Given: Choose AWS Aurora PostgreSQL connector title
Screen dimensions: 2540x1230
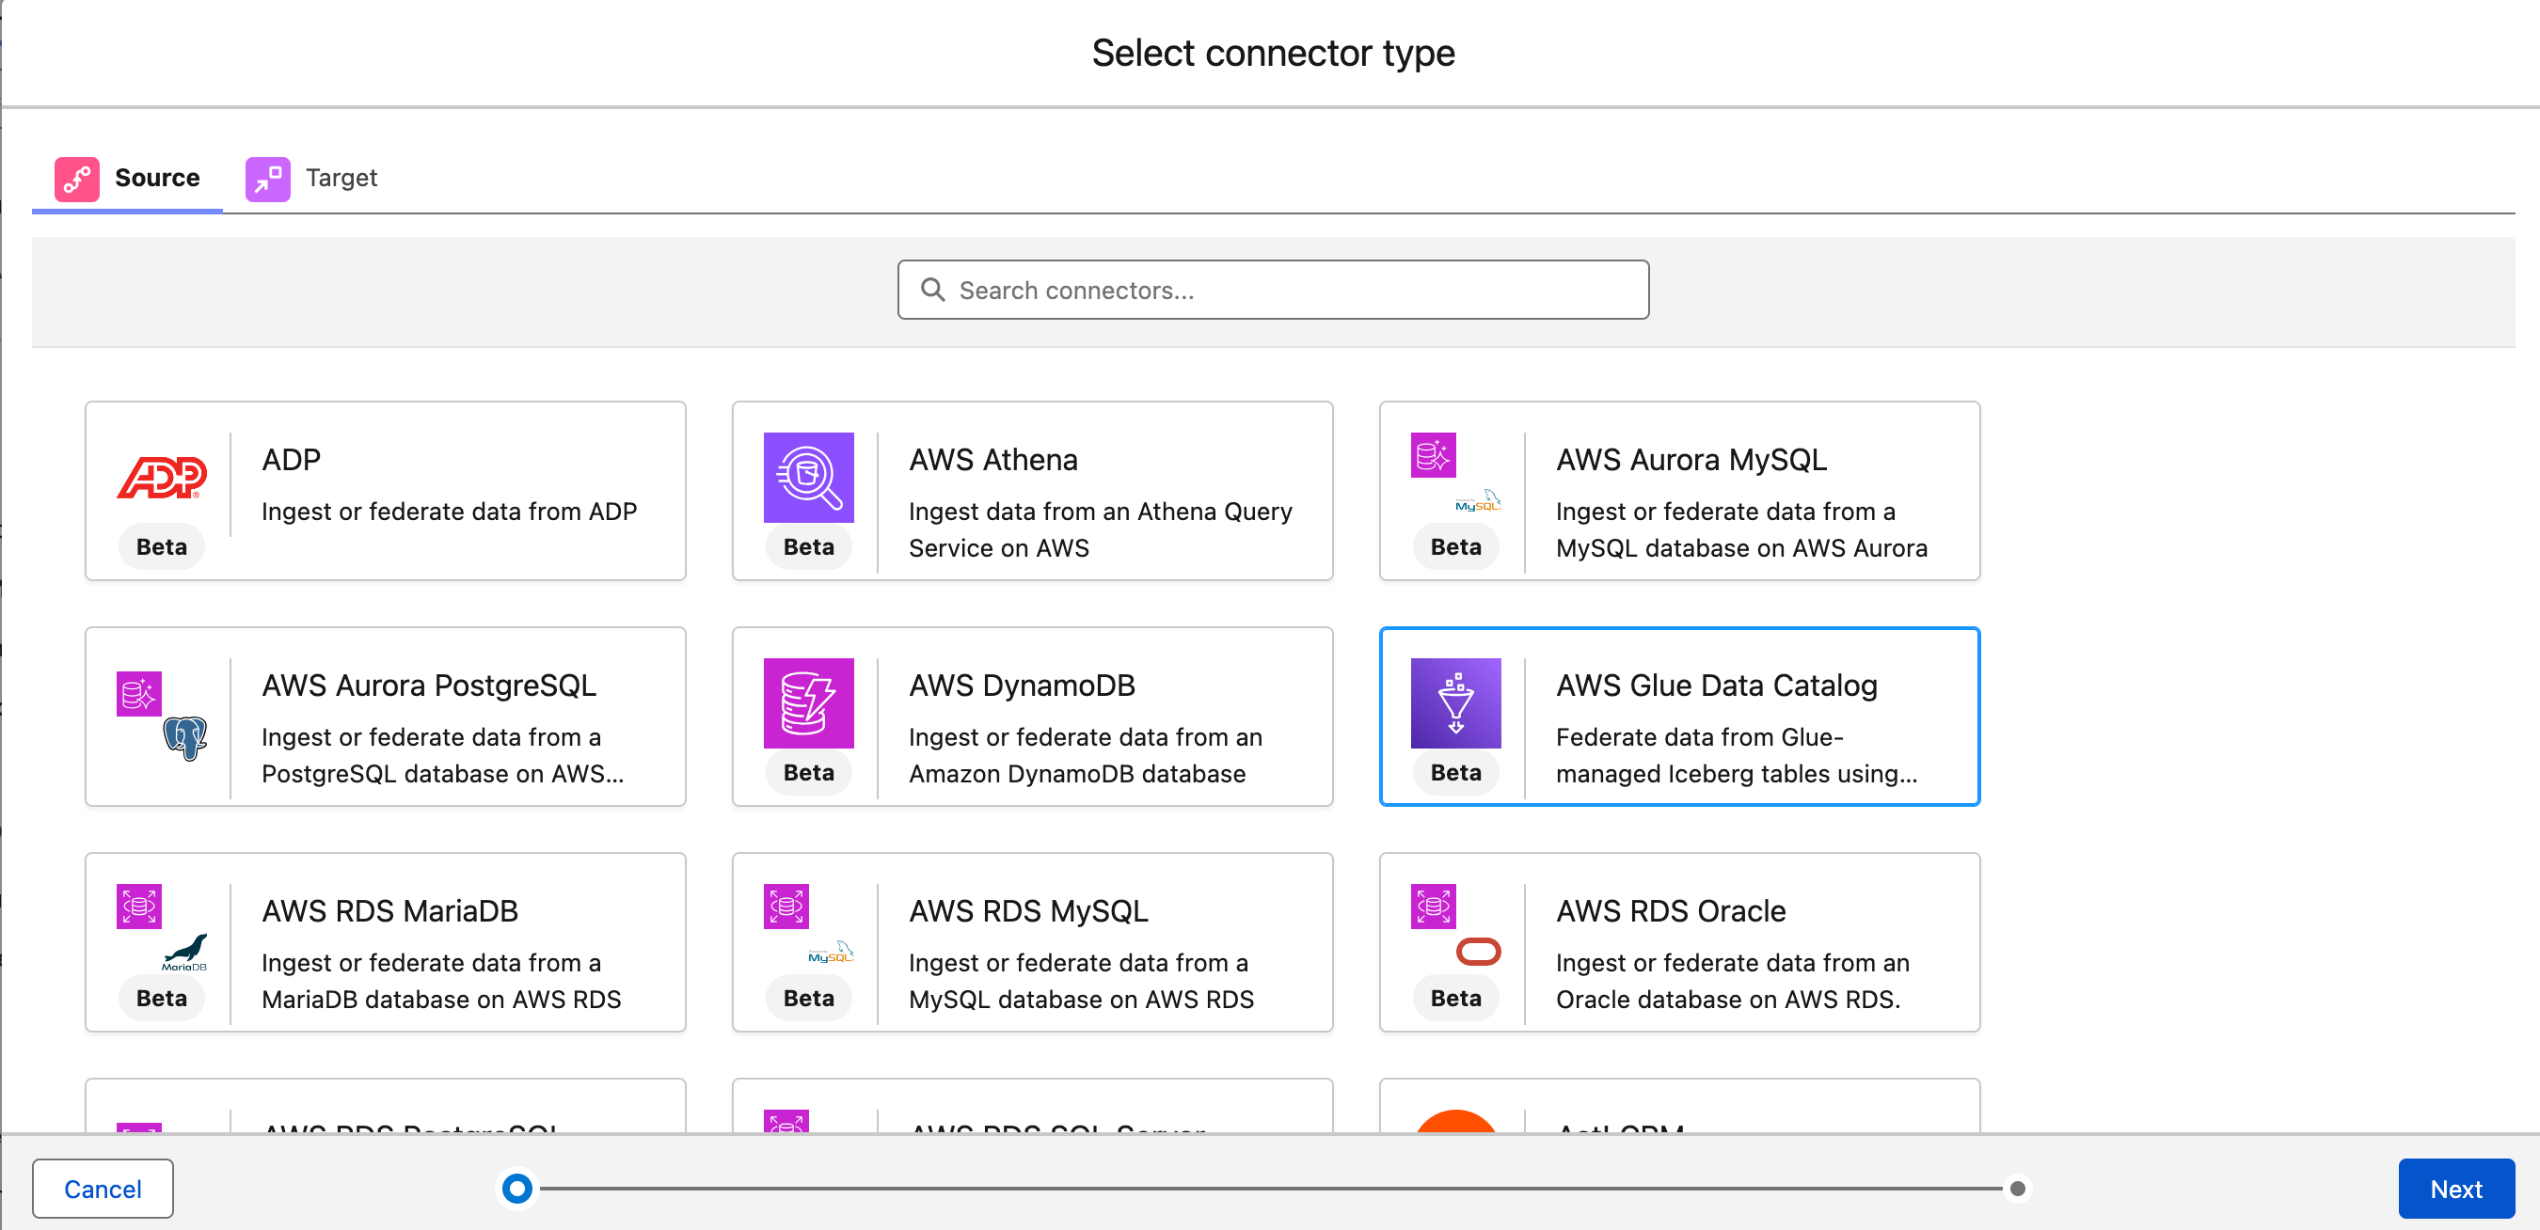Looking at the screenshot, I should pos(429,685).
